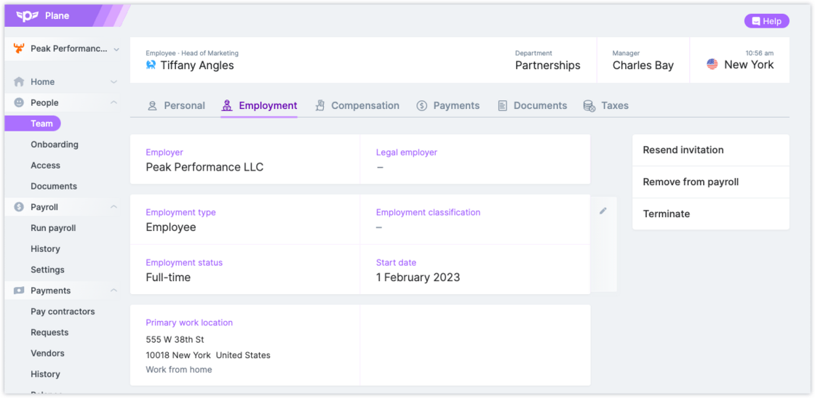Click the 10:56 am local time
The width and height of the screenshot is (815, 398).
point(760,53)
